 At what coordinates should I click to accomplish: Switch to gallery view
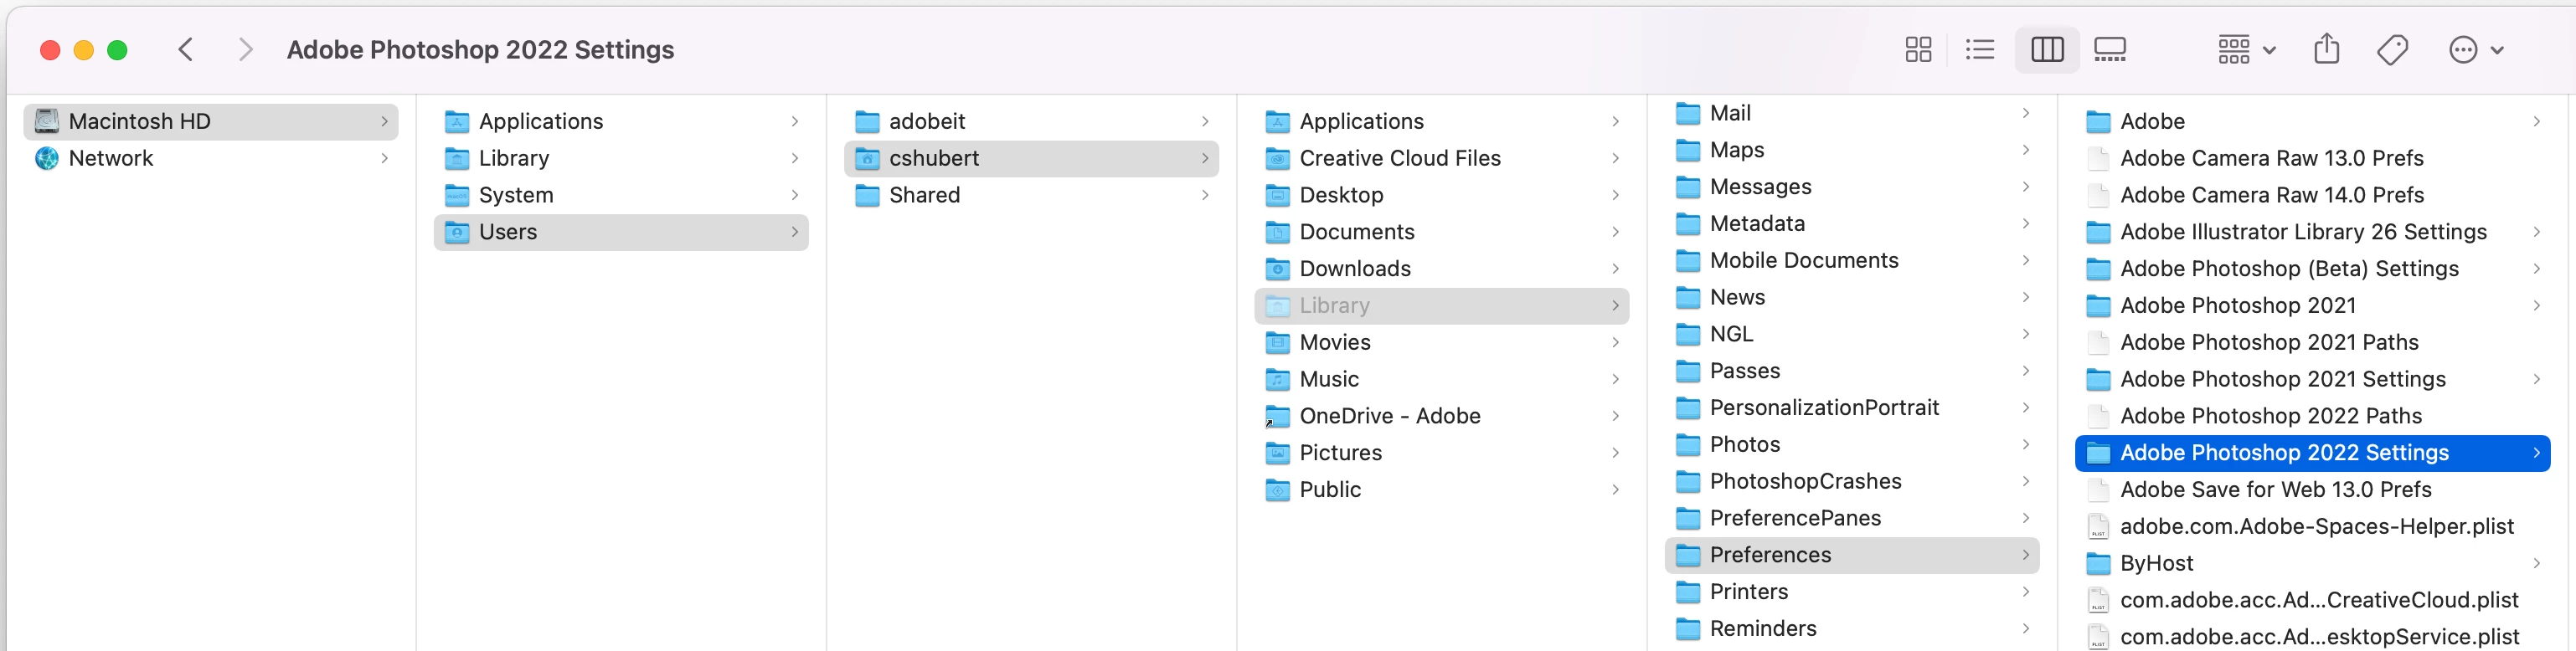tap(2109, 50)
